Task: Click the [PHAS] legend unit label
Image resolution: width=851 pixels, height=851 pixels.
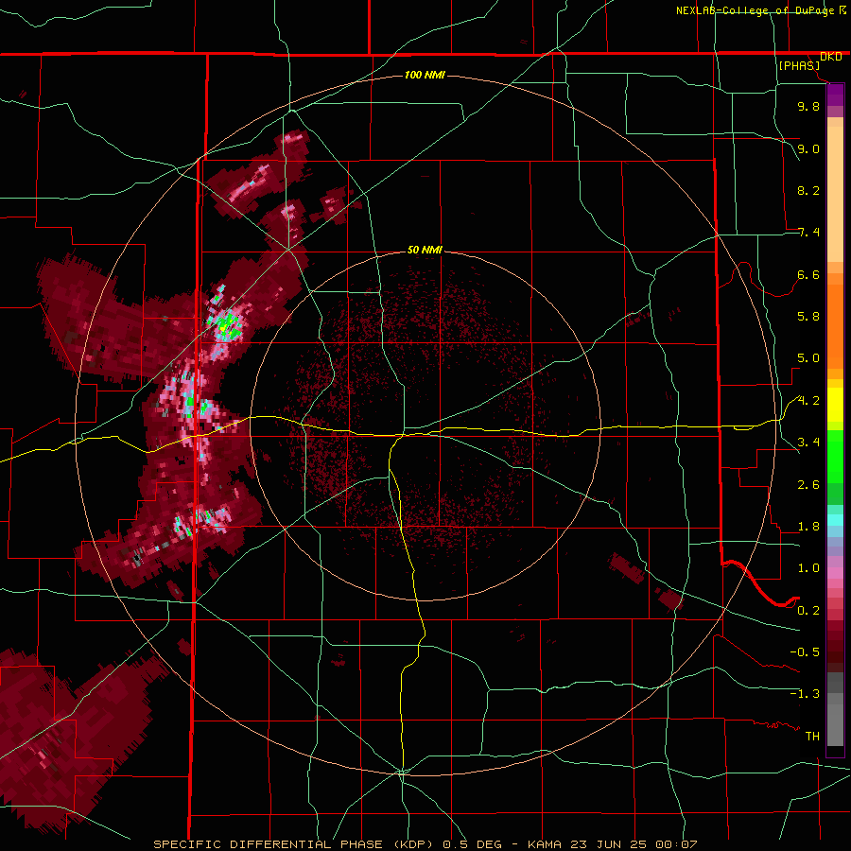Action: 799,65
